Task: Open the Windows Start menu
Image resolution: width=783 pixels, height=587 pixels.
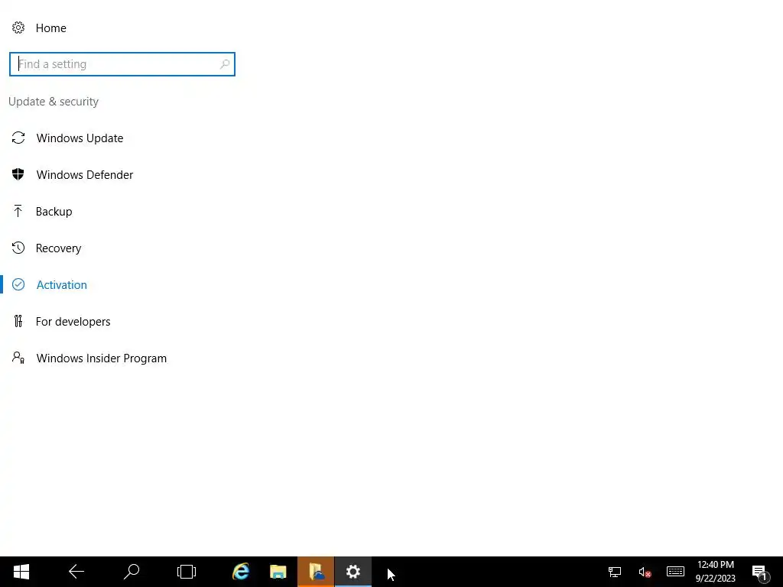Action: pos(21,572)
